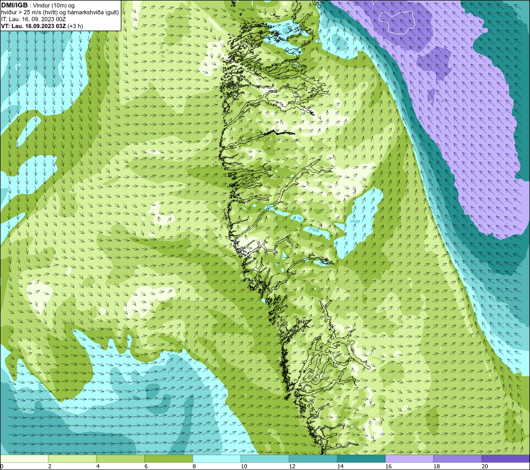Click the 'IT: Lau. 16. 09. 2023 00Z' line

click(x=33, y=19)
